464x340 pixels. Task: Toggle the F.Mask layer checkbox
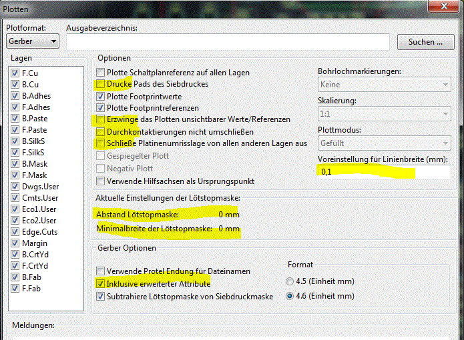[15, 175]
